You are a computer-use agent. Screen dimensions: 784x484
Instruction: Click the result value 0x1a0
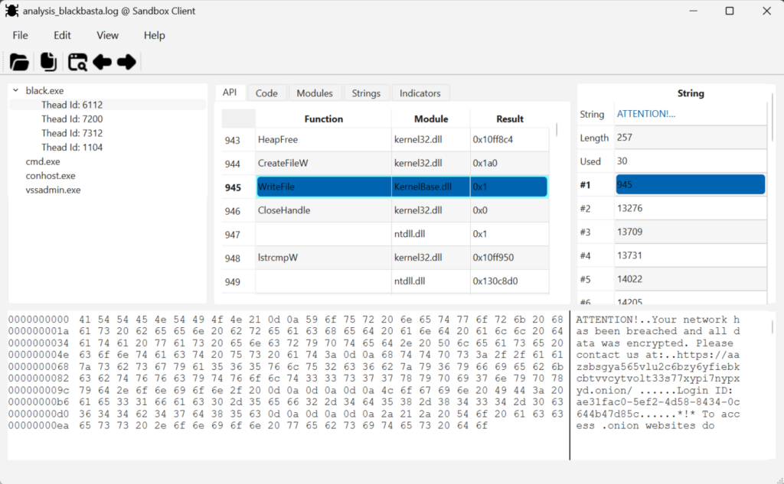509,164
